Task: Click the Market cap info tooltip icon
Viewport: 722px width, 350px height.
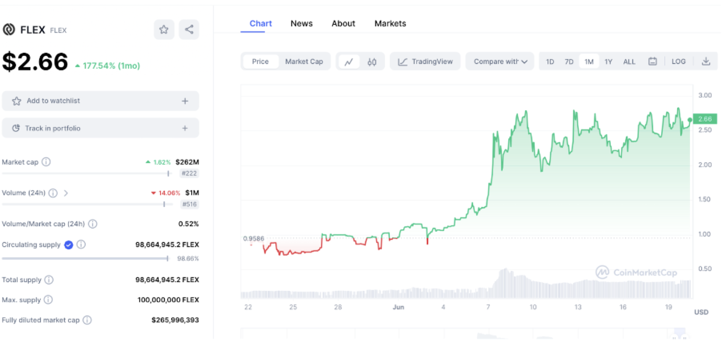Action: 46,162
